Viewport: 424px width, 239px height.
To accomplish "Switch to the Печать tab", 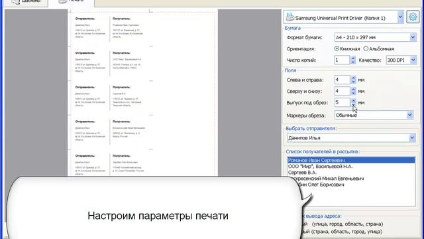I will pos(72,2).
